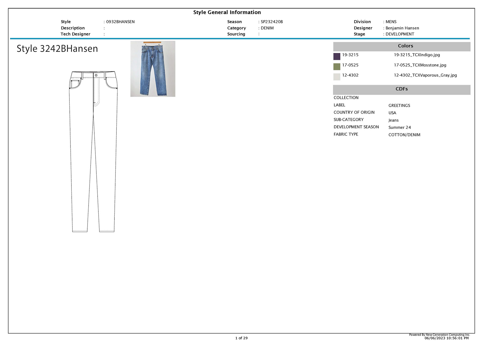Click the Mosstone 17-0525 color swatch
This screenshot has height=341, width=483.
(337, 67)
